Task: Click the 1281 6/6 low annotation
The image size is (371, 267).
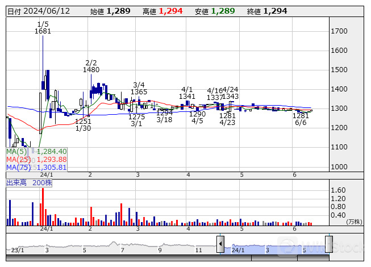Action: tap(301, 119)
